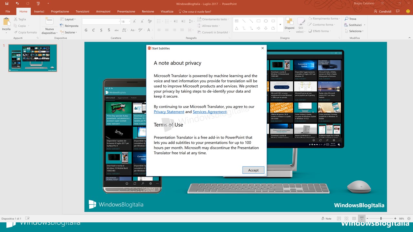Image resolution: width=413 pixels, height=232 pixels.
Task: Switch to the Progettazione tab
Action: (60, 11)
